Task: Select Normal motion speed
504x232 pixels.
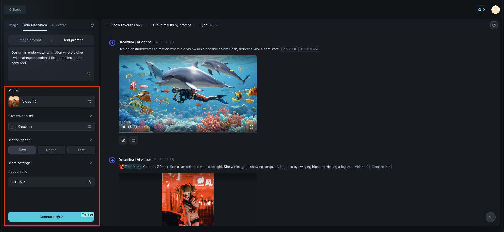Action: click(52, 150)
